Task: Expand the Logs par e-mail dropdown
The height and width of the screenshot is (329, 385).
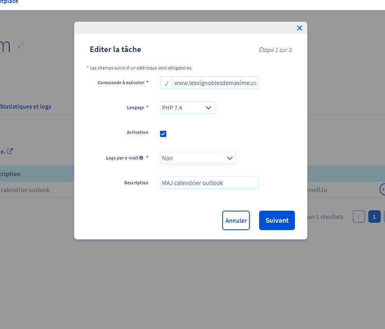Action: coord(198,158)
